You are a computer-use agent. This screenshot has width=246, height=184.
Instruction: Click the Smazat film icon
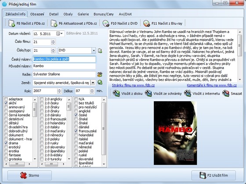(226, 93)
